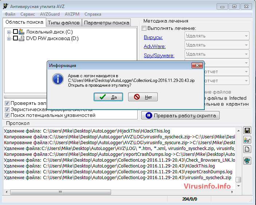Check the DVD RW дисковод (D:) checkbox
The width and height of the screenshot is (256, 205).
point(15,38)
